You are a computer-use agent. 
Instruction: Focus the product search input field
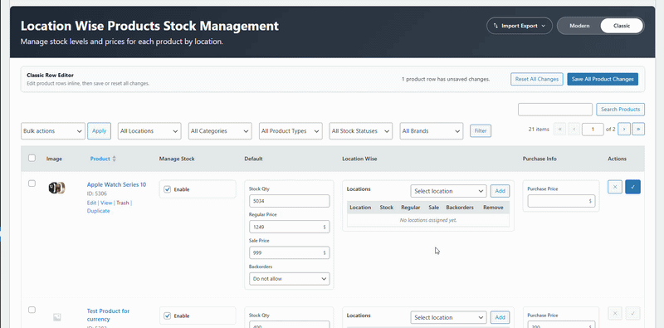tap(555, 110)
